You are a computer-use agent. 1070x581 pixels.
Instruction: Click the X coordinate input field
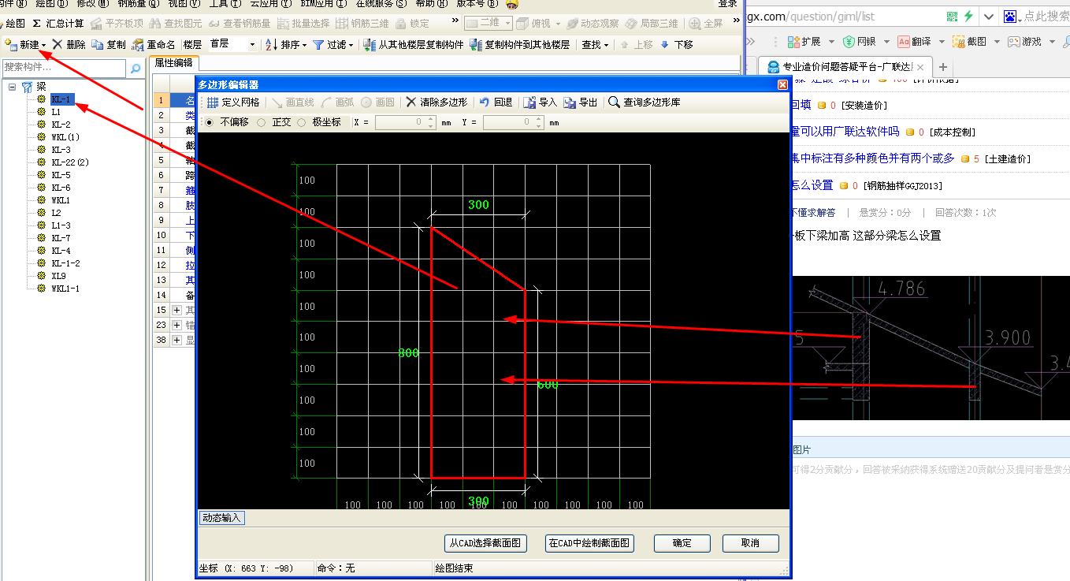[x=405, y=122]
